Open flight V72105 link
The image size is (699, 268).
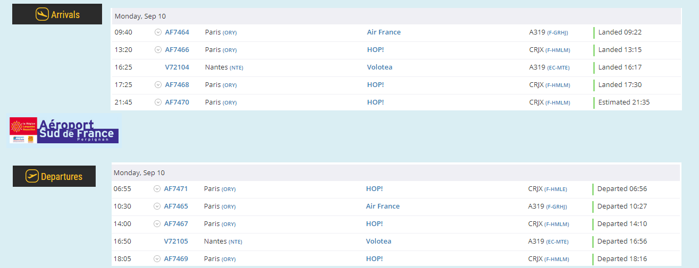click(x=176, y=241)
